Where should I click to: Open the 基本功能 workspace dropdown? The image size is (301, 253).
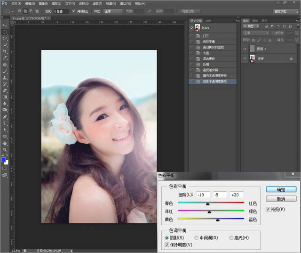click(285, 10)
